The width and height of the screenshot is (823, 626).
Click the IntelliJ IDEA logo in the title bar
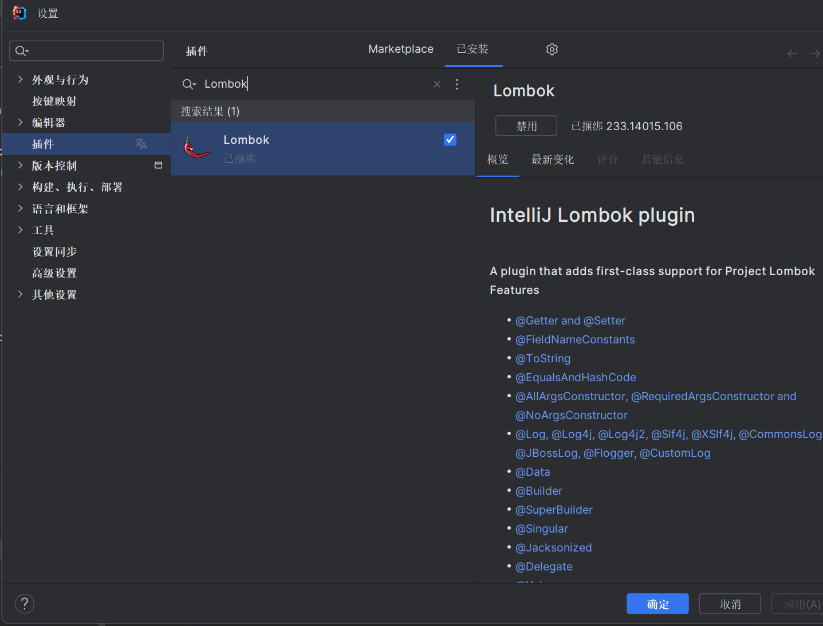[x=19, y=13]
